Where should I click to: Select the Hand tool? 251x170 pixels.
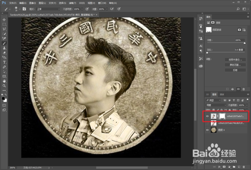pyautogui.click(x=4, y=81)
